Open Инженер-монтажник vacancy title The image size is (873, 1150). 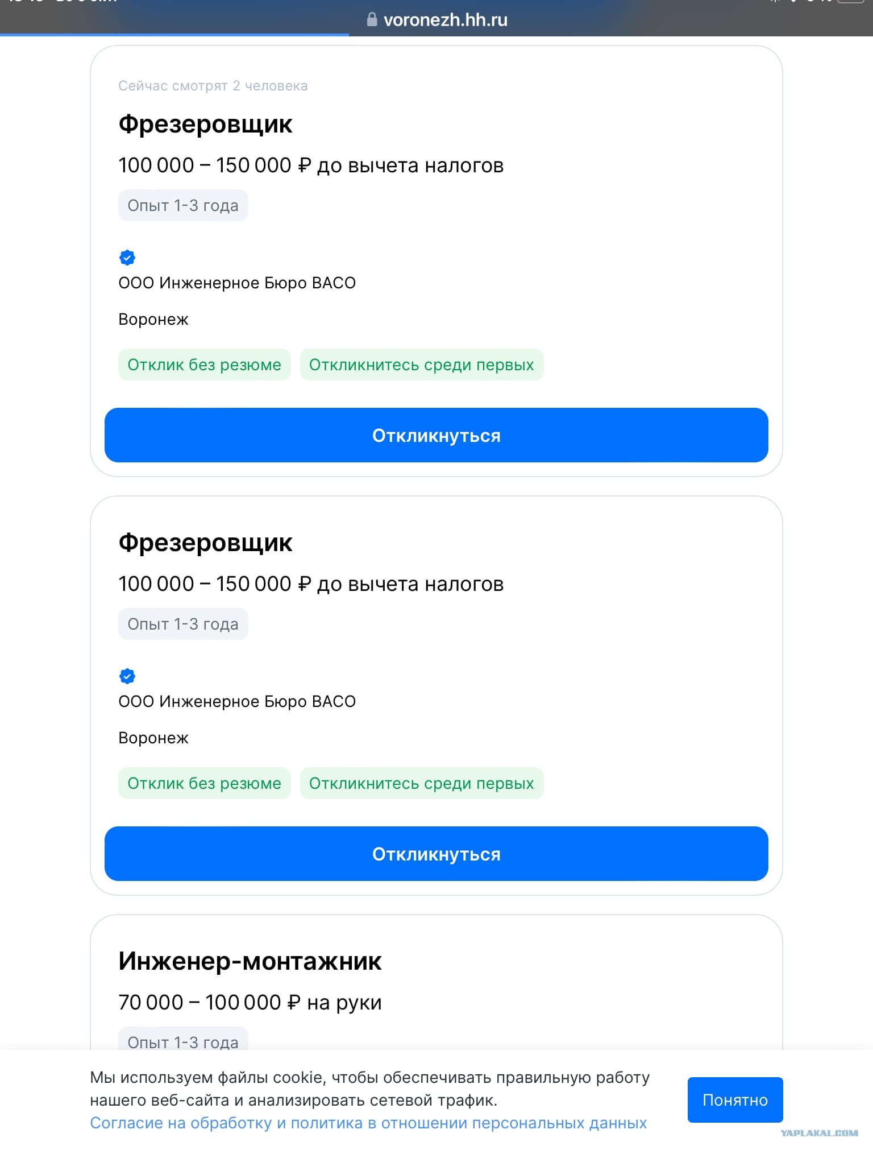pyautogui.click(x=250, y=961)
